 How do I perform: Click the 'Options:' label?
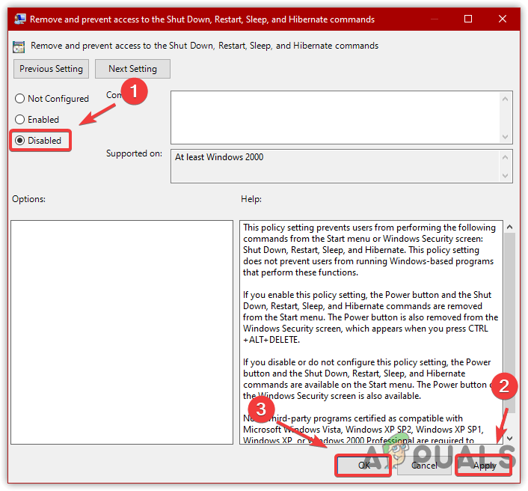[x=28, y=199]
